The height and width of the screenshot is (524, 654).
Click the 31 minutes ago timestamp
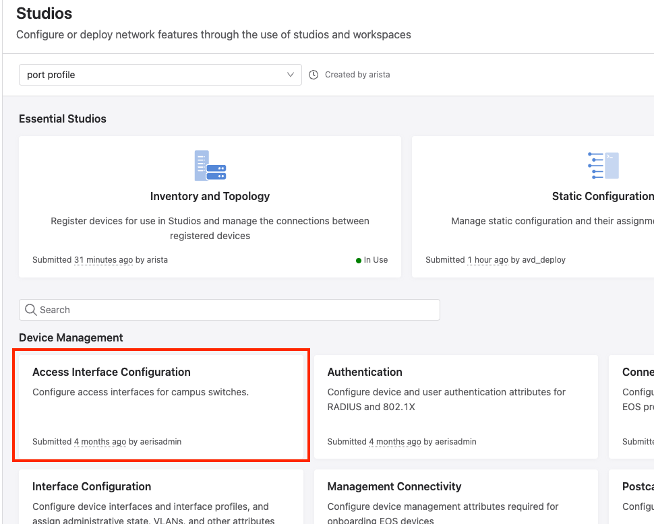point(103,260)
